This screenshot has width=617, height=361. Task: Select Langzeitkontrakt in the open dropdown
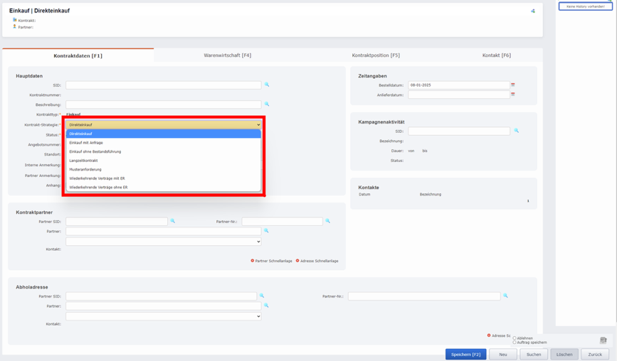84,161
